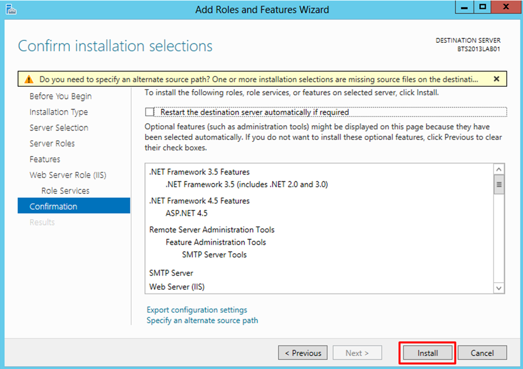
Task: Go to Role Services sub-step
Action: point(65,191)
